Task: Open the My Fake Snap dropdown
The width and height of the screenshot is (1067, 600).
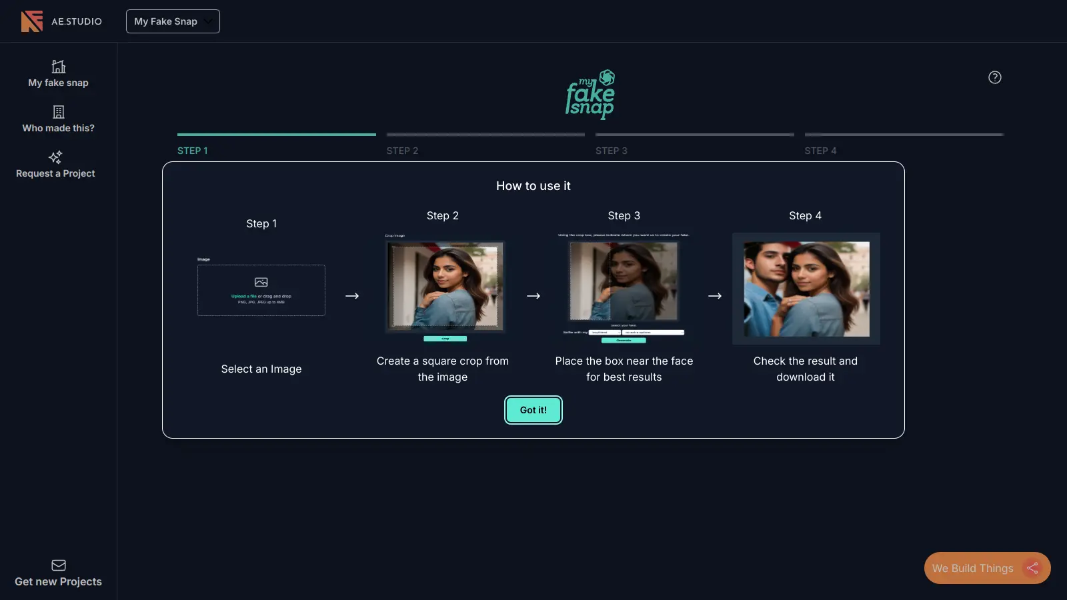Action: coord(173,21)
